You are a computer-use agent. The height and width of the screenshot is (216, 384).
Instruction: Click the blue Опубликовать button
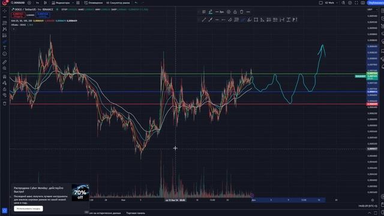click(376, 2)
